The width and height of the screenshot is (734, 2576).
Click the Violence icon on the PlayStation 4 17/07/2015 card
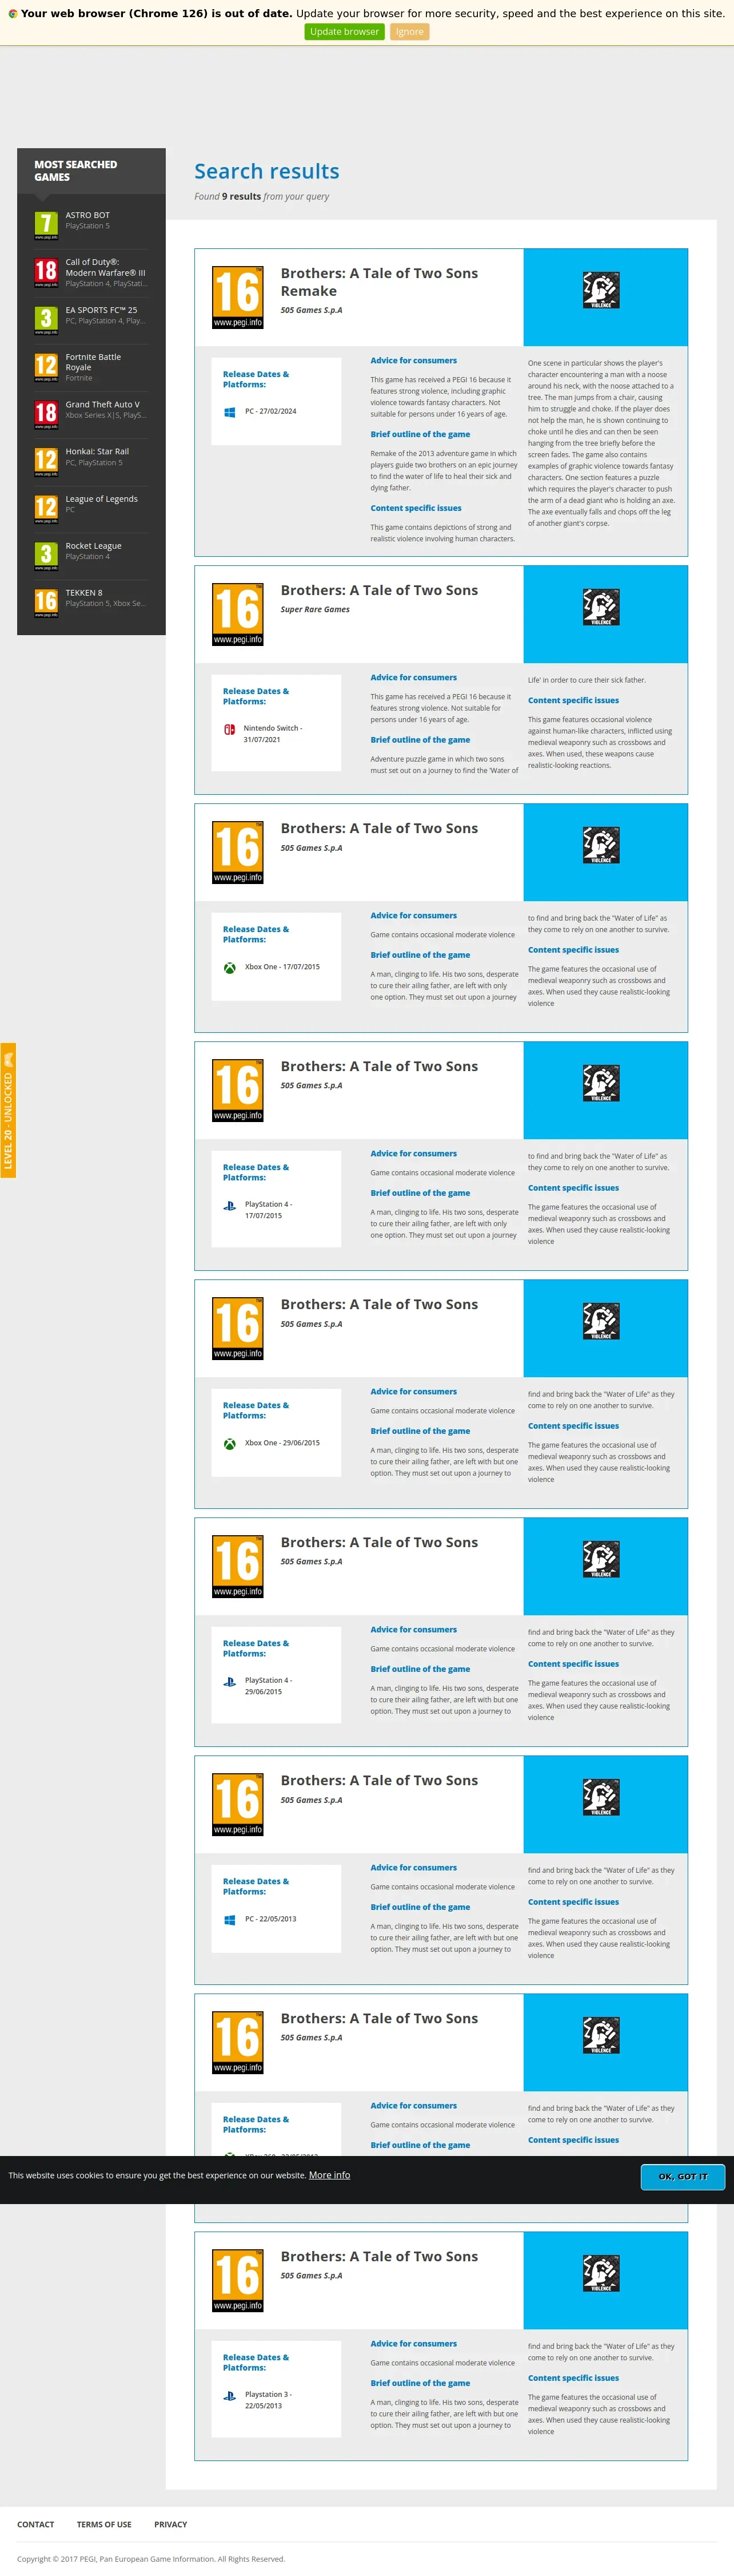[601, 1083]
